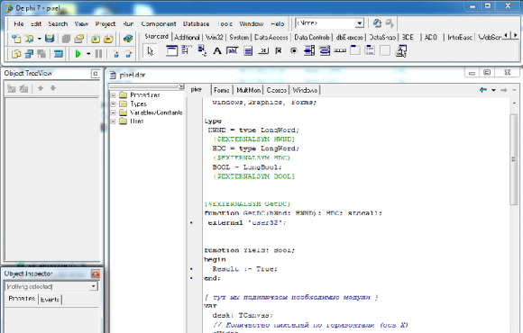This screenshot has height=333, width=523.
Task: Select the Memo component icon
Action: click(248, 51)
